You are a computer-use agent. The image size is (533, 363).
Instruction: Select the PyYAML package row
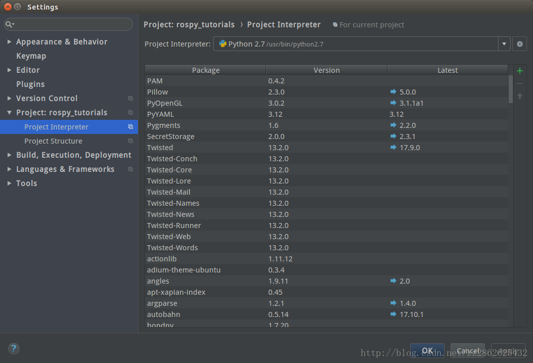327,114
